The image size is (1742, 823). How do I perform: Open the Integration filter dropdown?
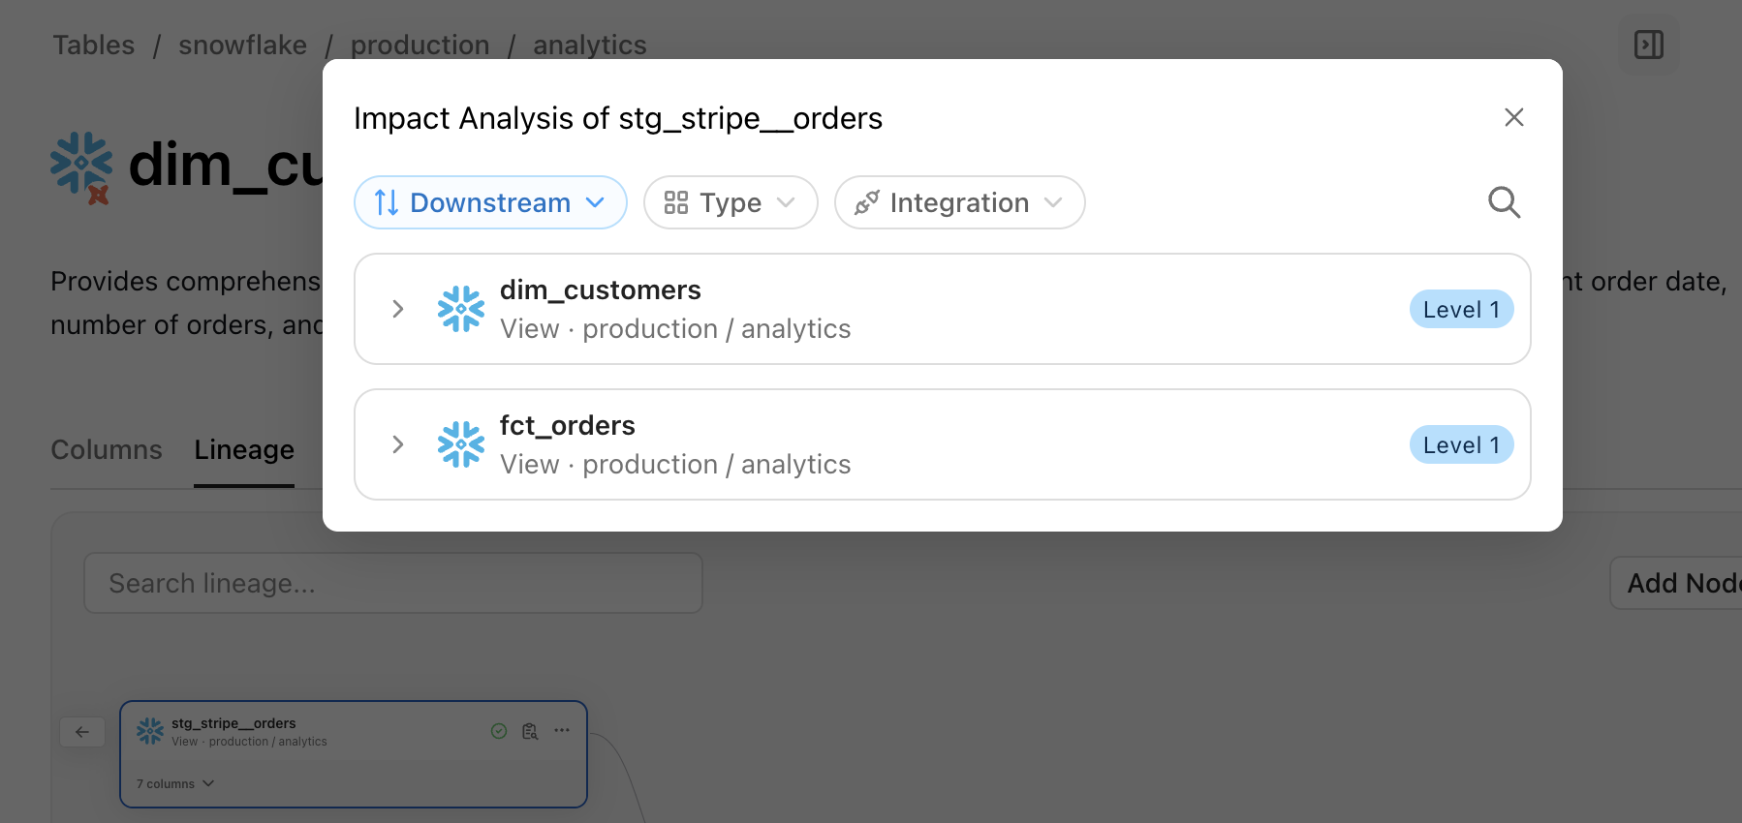pos(959,202)
